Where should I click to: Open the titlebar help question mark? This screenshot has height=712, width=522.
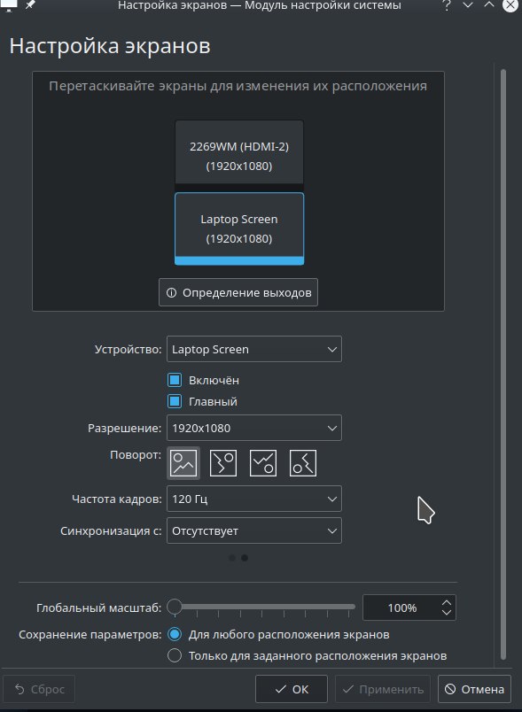447,5
